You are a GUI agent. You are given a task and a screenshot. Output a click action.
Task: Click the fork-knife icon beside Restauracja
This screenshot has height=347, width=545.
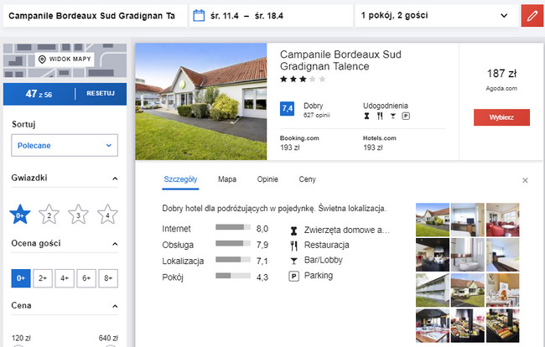[x=294, y=246]
